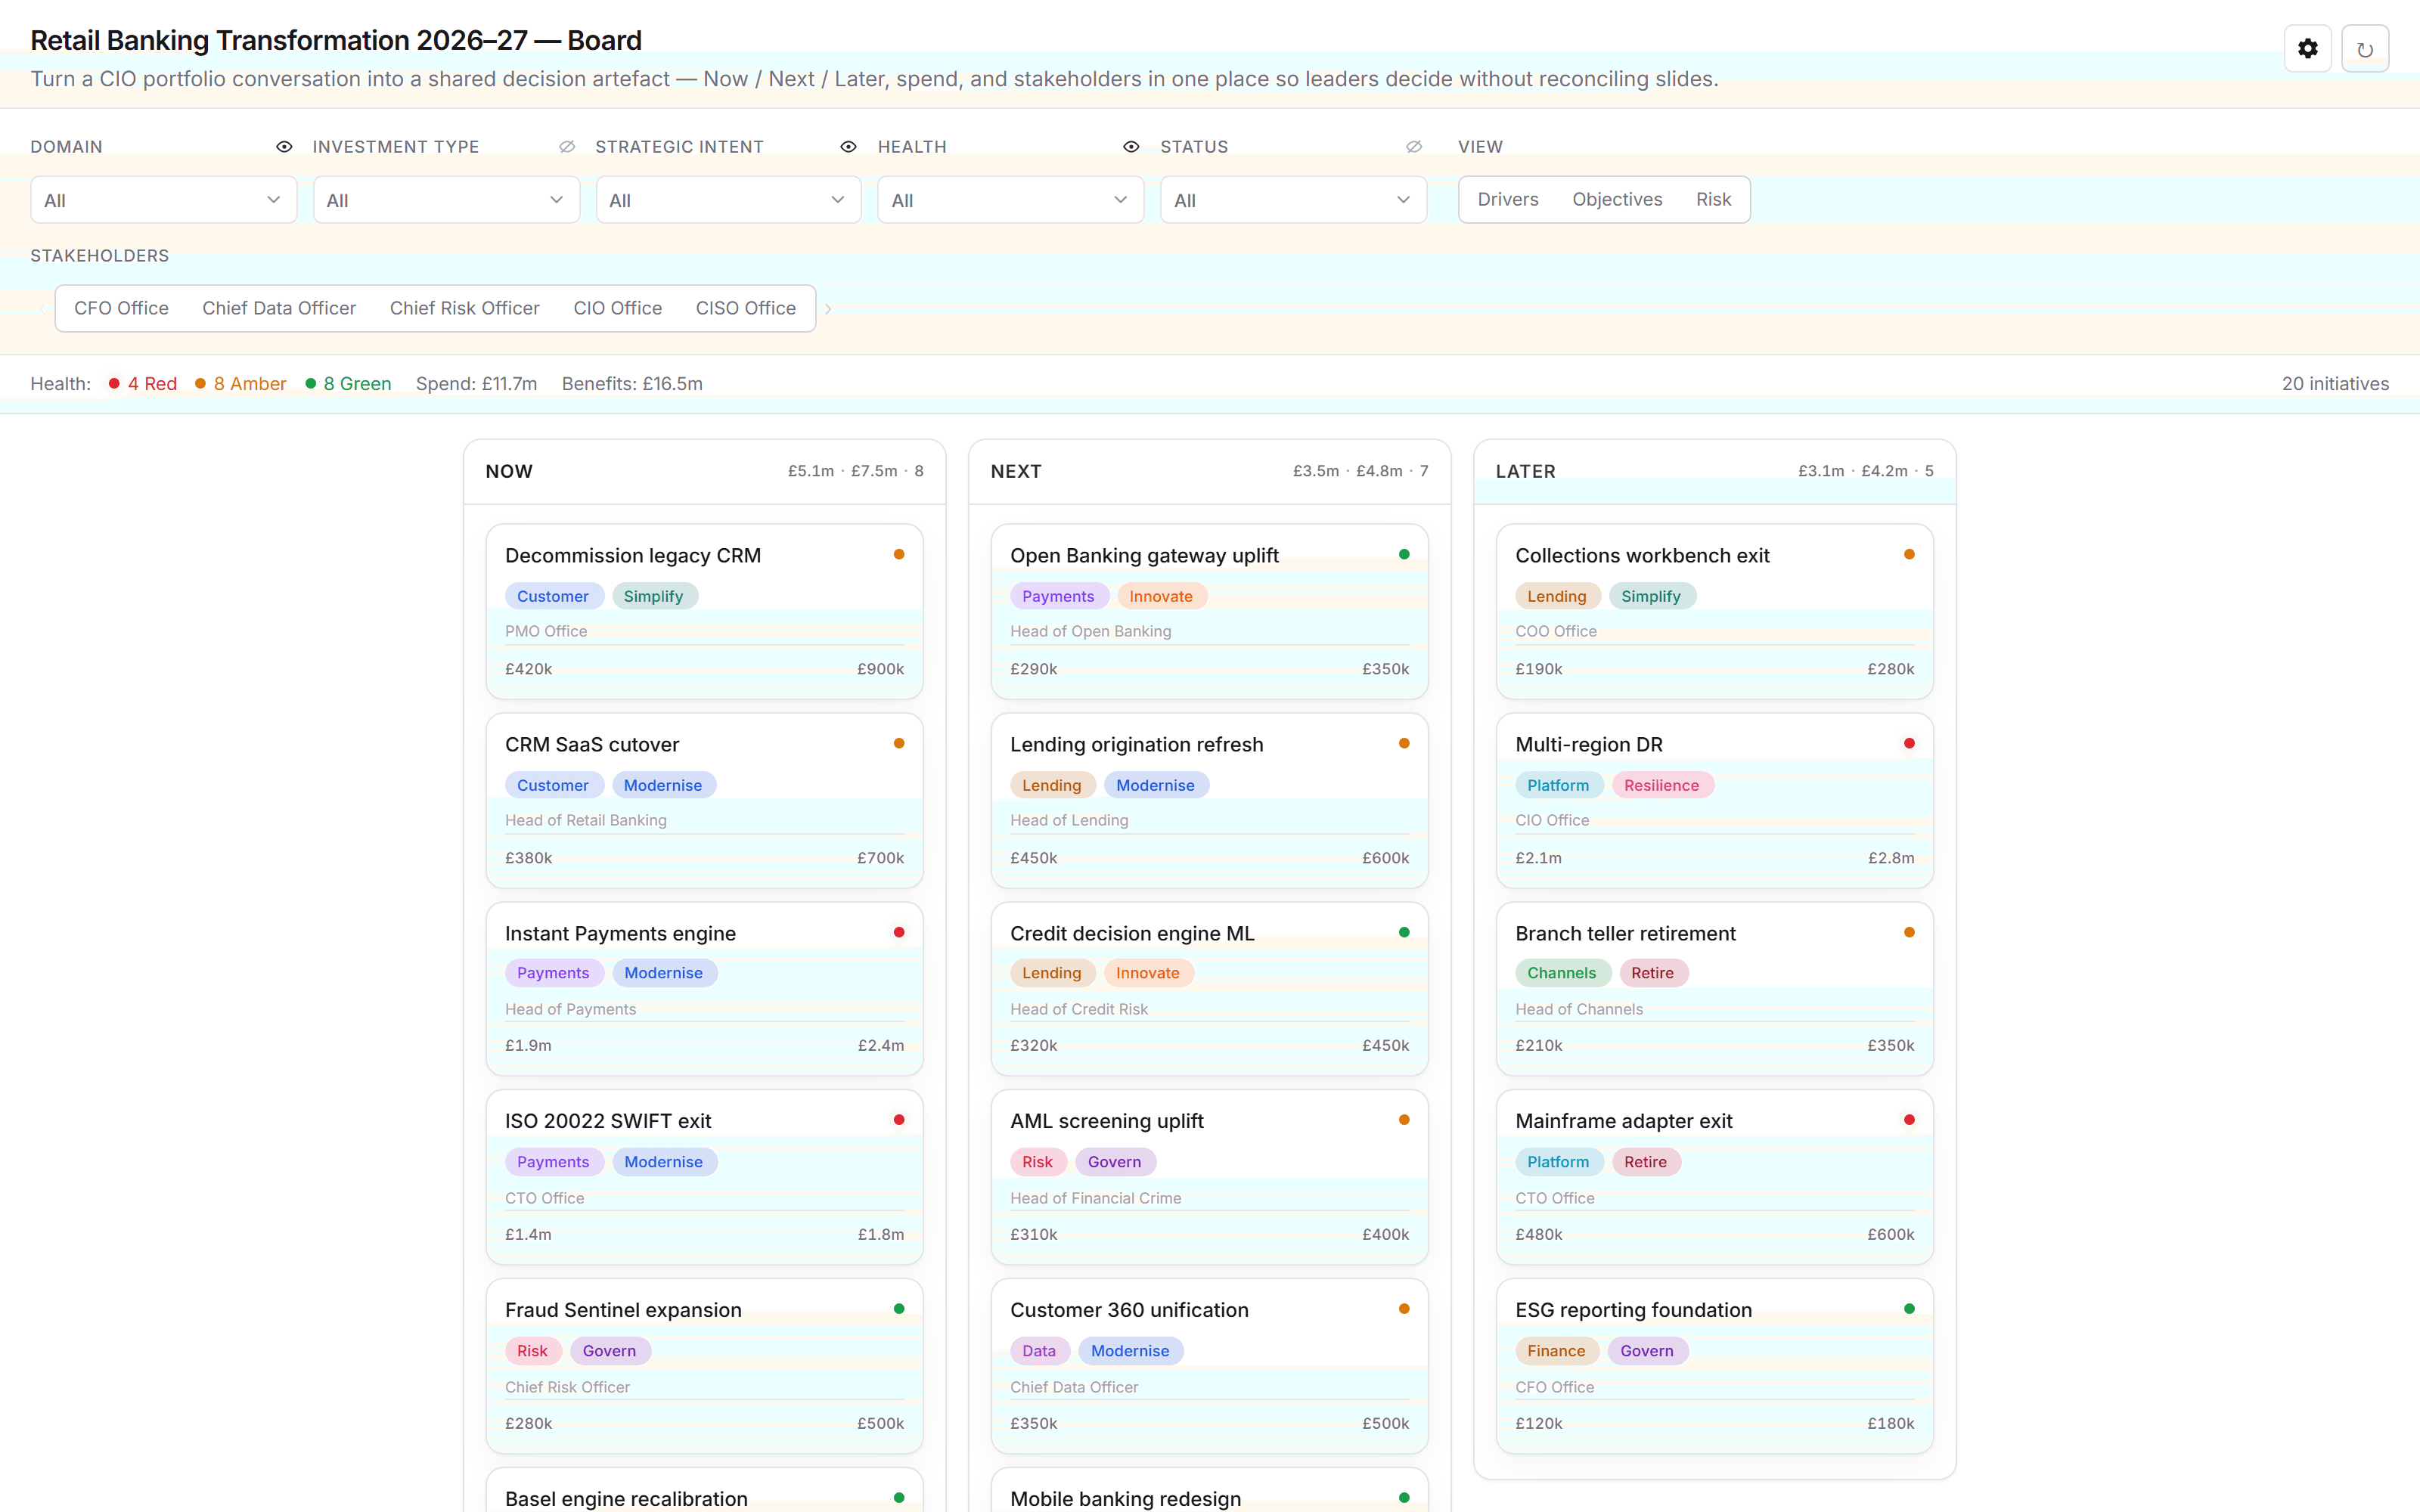
Task: Toggle the Strategic Intent filter visibility eye
Action: (x=848, y=147)
